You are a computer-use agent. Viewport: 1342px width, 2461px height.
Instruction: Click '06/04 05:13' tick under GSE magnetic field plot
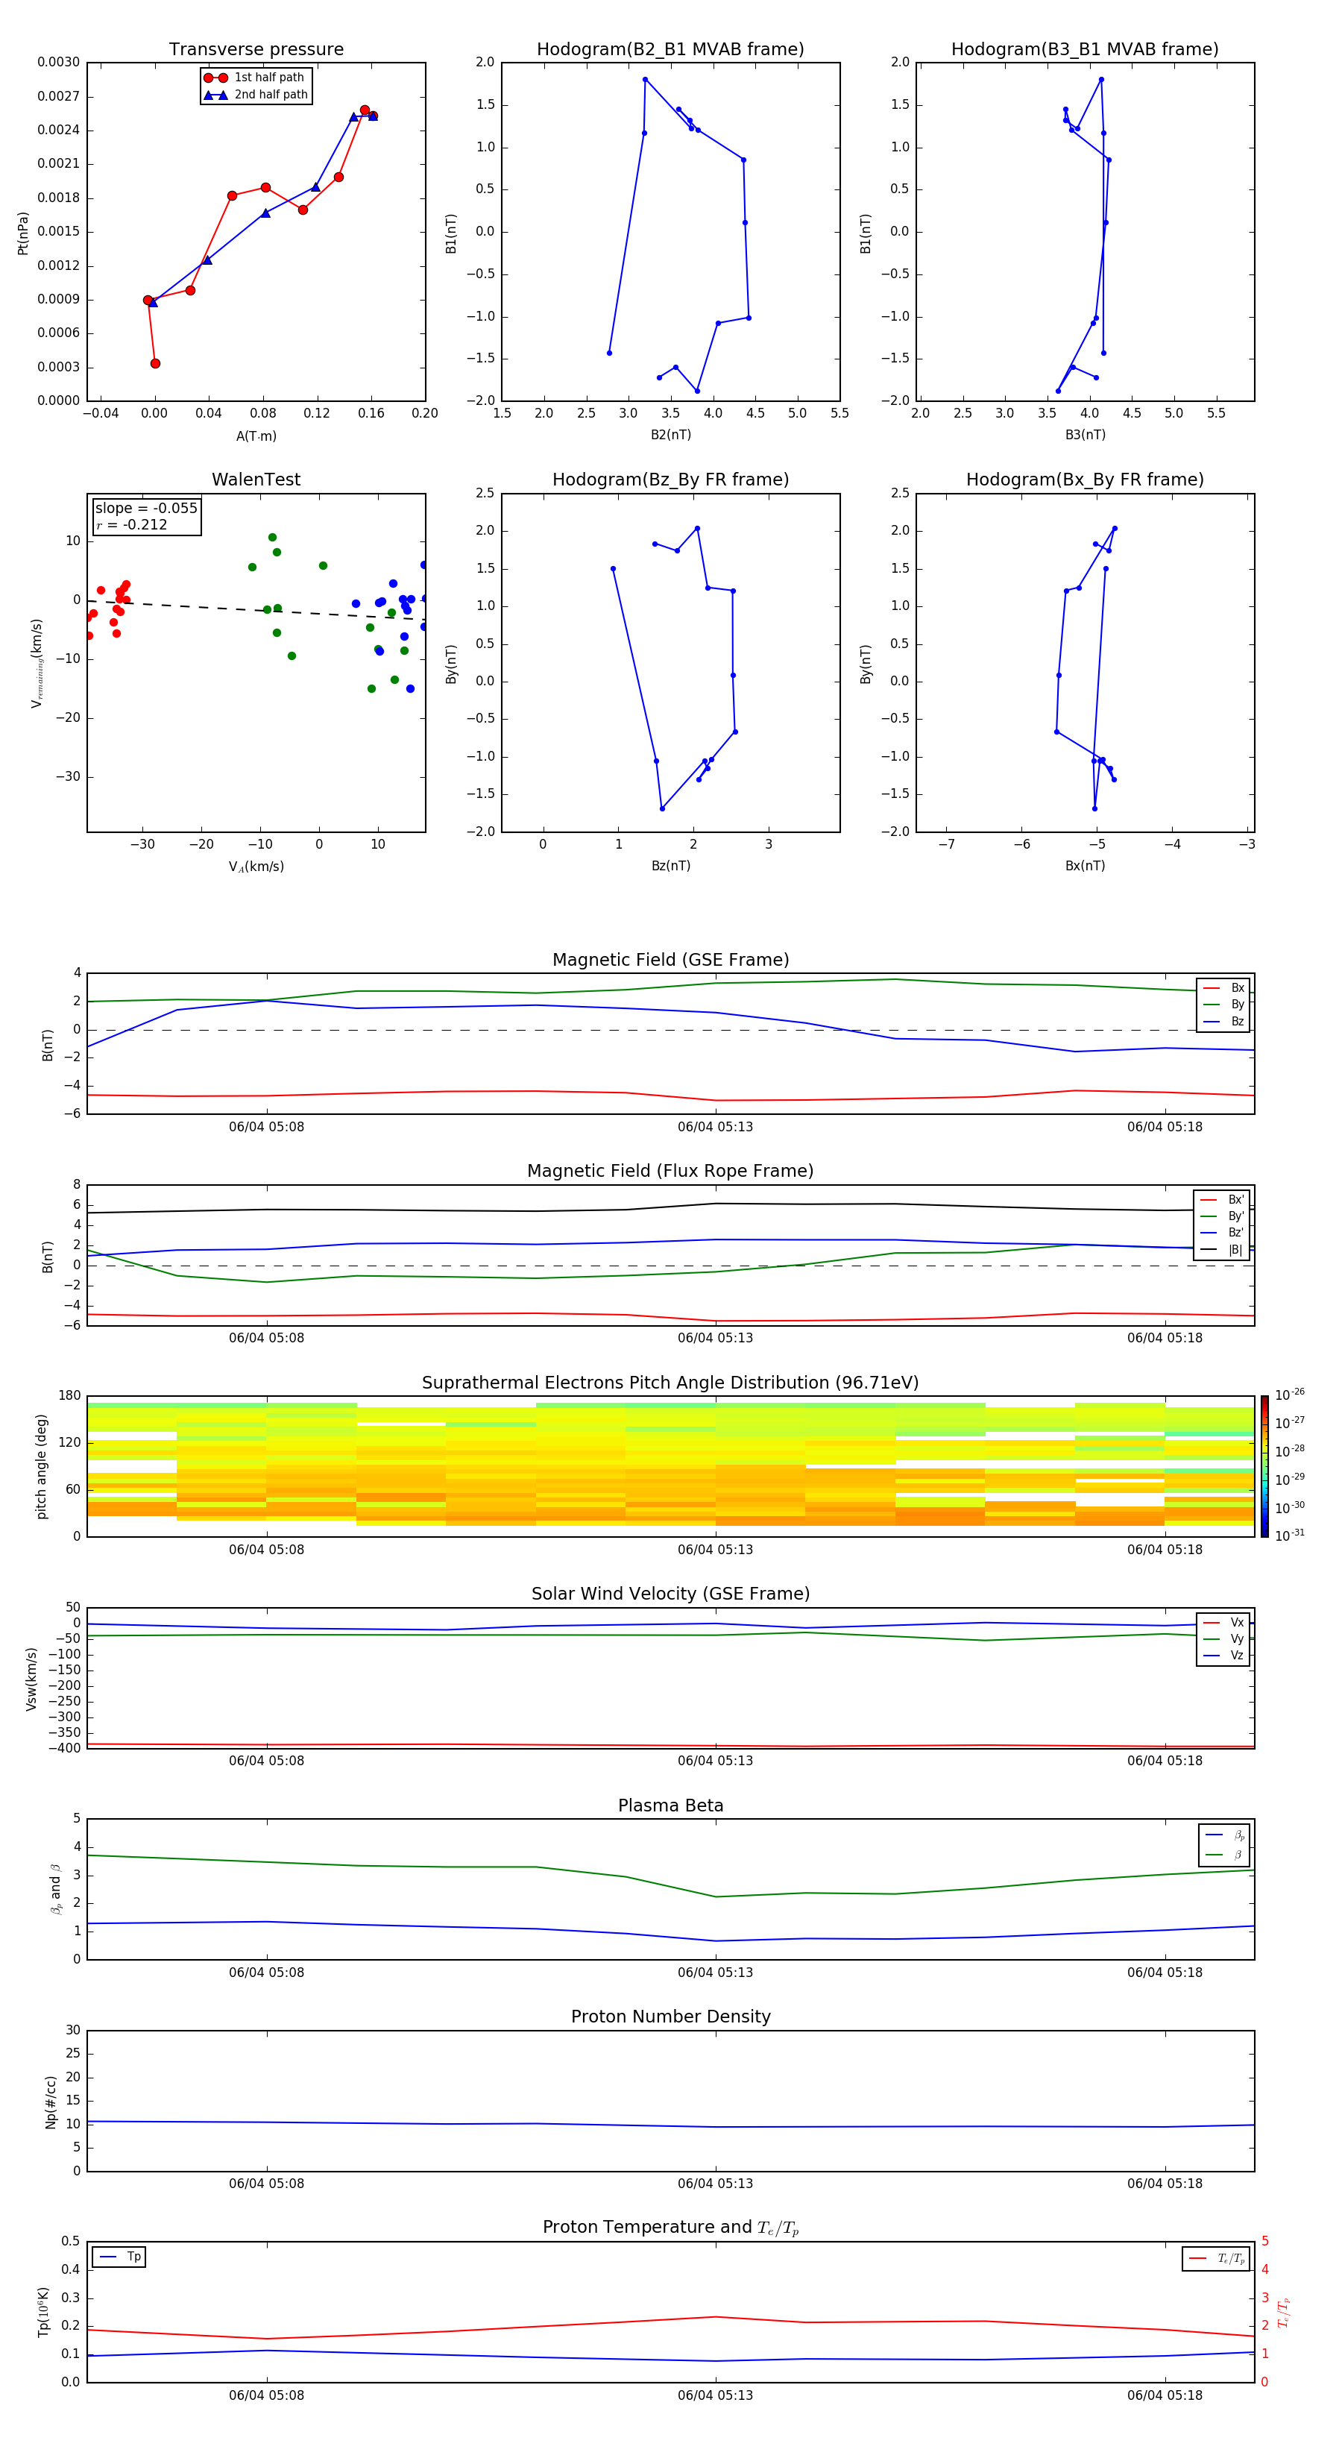click(716, 1128)
